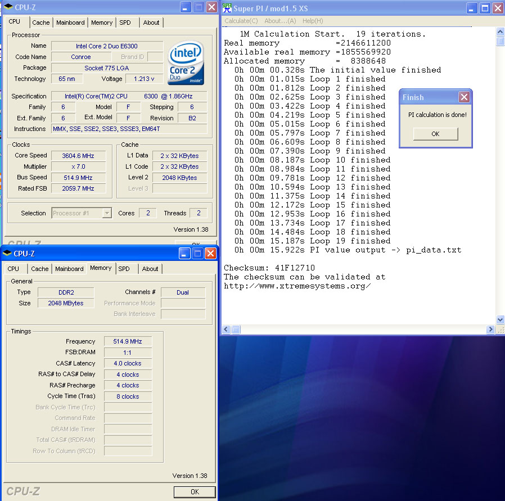
Task: Close the Finish dialog with the X button
Action: pyautogui.click(x=464, y=97)
